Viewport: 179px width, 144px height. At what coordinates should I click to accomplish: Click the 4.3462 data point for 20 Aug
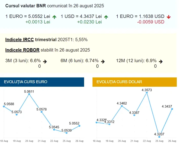pyautogui.click(x=122, y=106)
